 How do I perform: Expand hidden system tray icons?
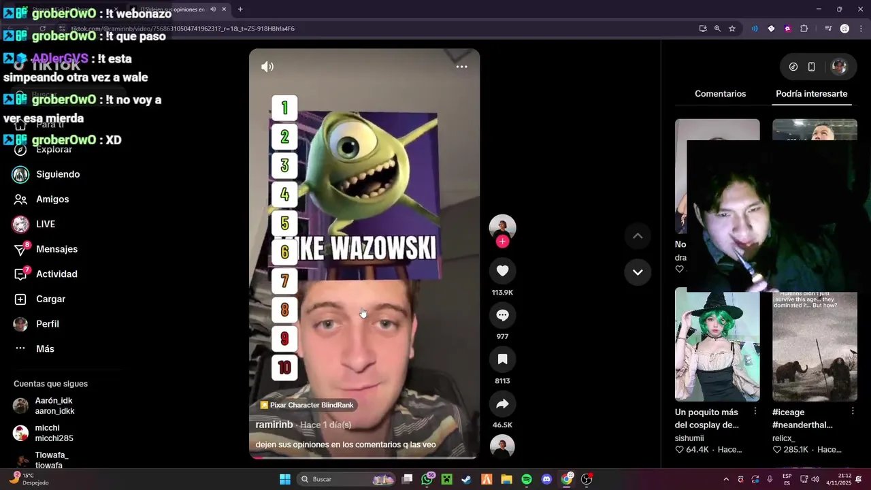click(x=726, y=479)
